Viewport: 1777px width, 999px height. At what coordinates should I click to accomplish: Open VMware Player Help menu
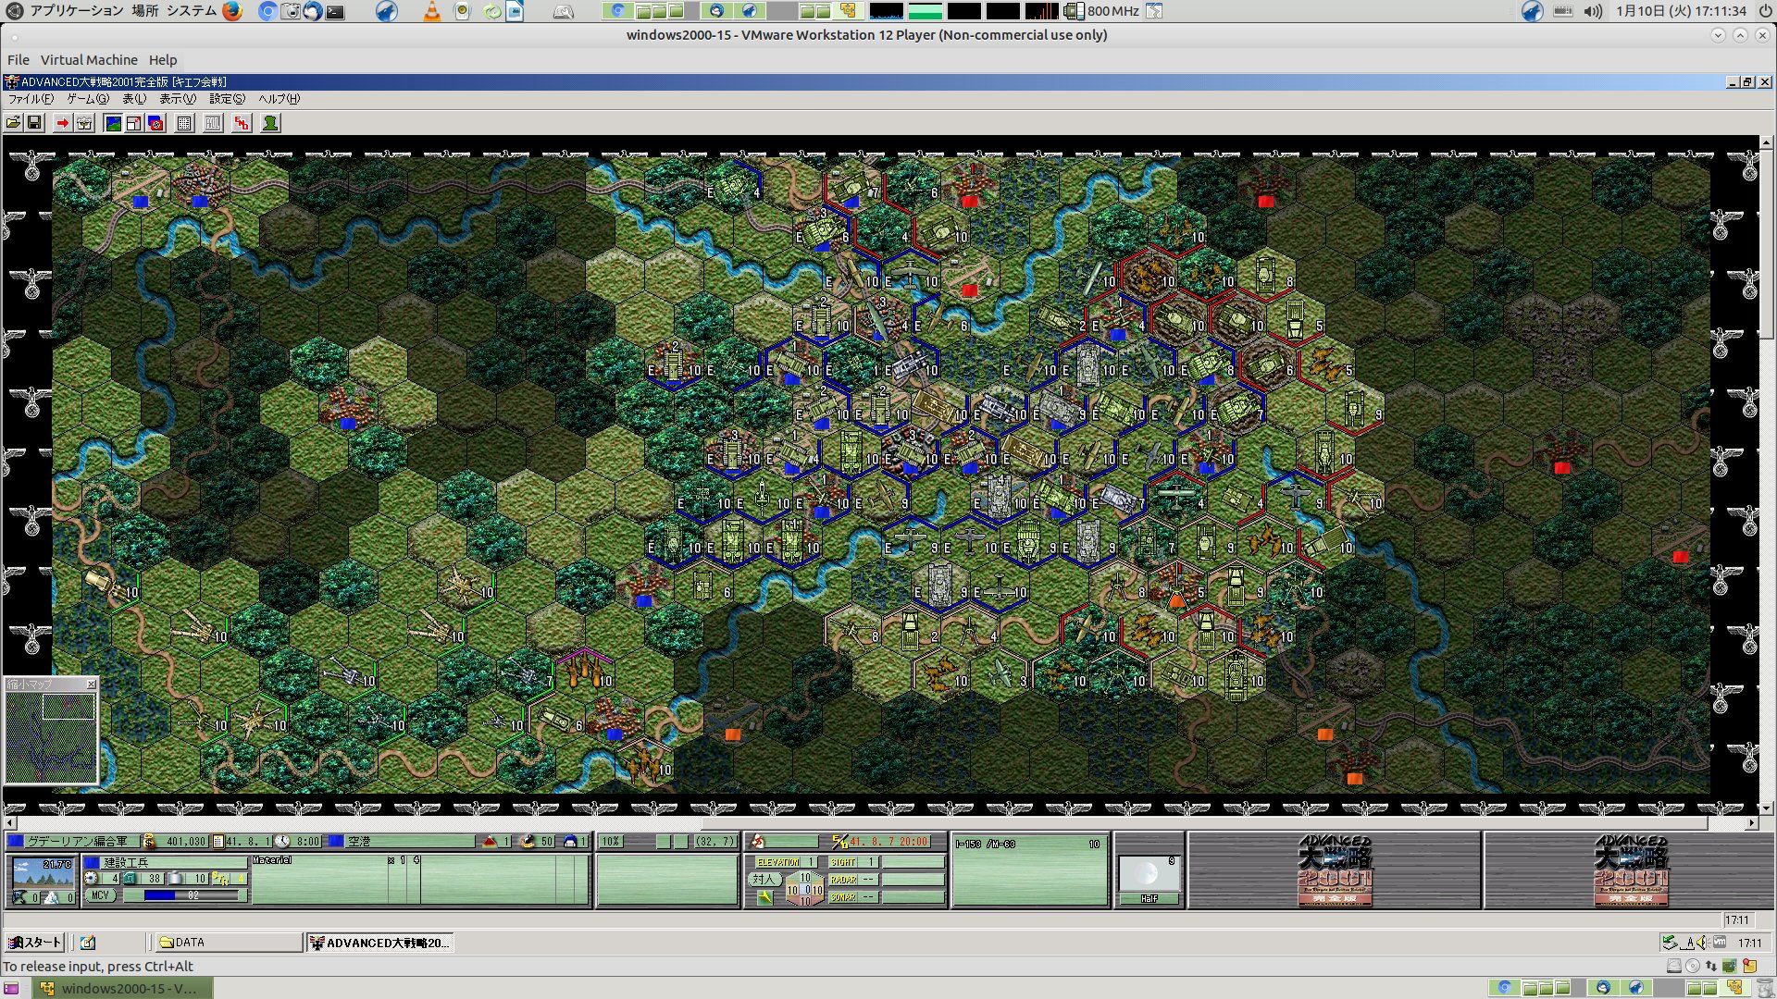[x=163, y=60]
